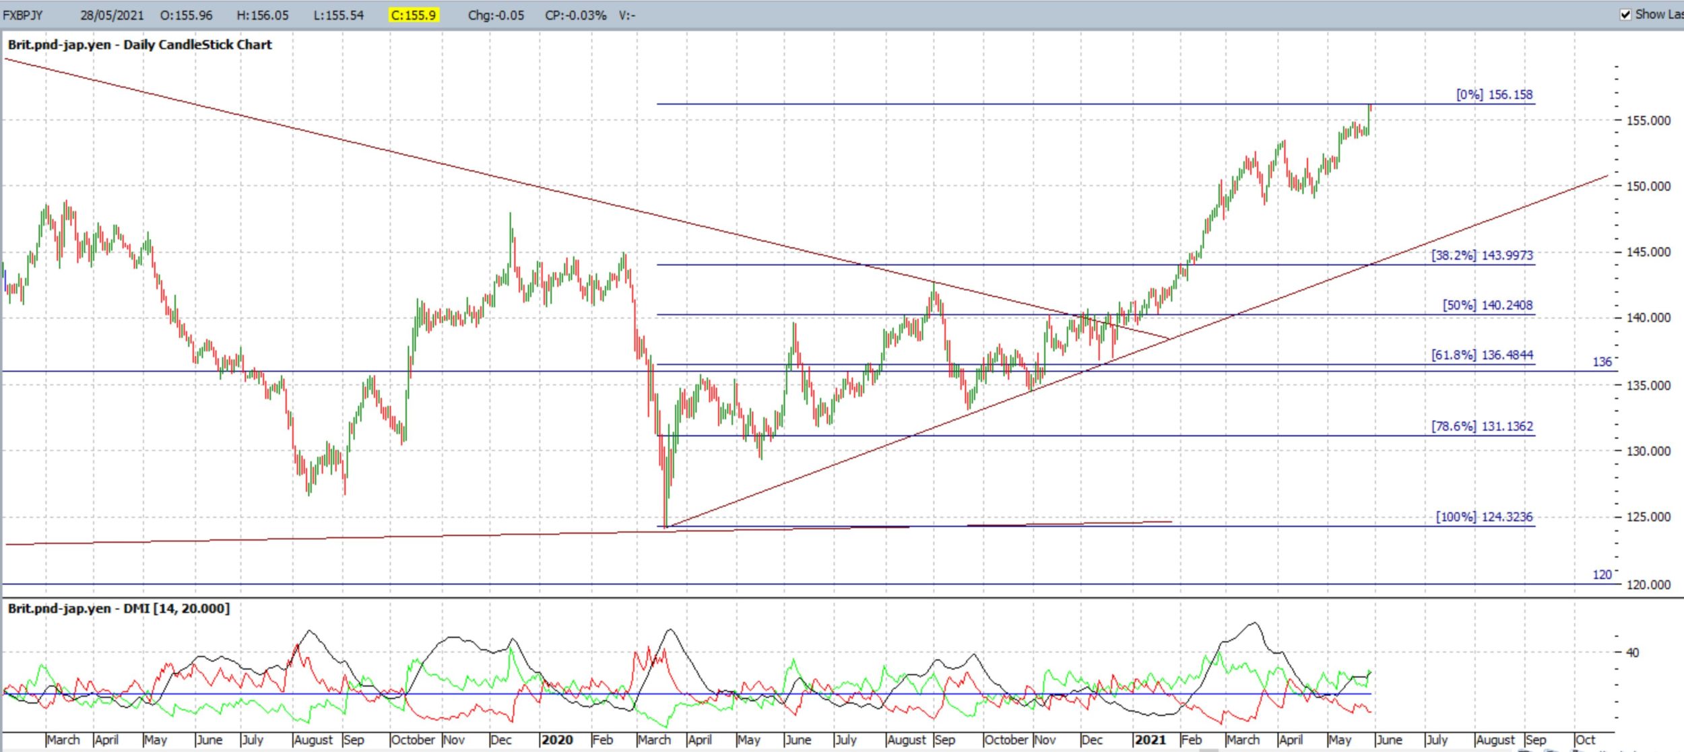Select the [78.6%] 131.1362 Fibonacci label
Viewport: 1684px width, 752px height.
coord(1482,427)
